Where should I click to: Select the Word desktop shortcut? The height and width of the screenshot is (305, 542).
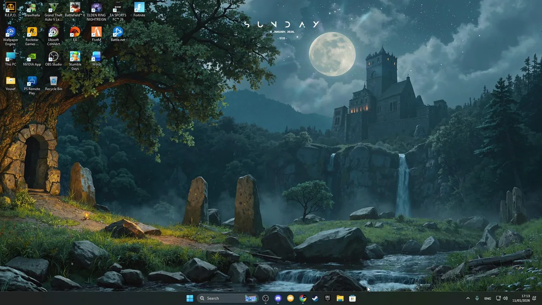(x=97, y=59)
